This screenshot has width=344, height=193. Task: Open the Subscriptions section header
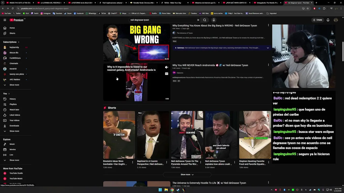click(x=11, y=42)
